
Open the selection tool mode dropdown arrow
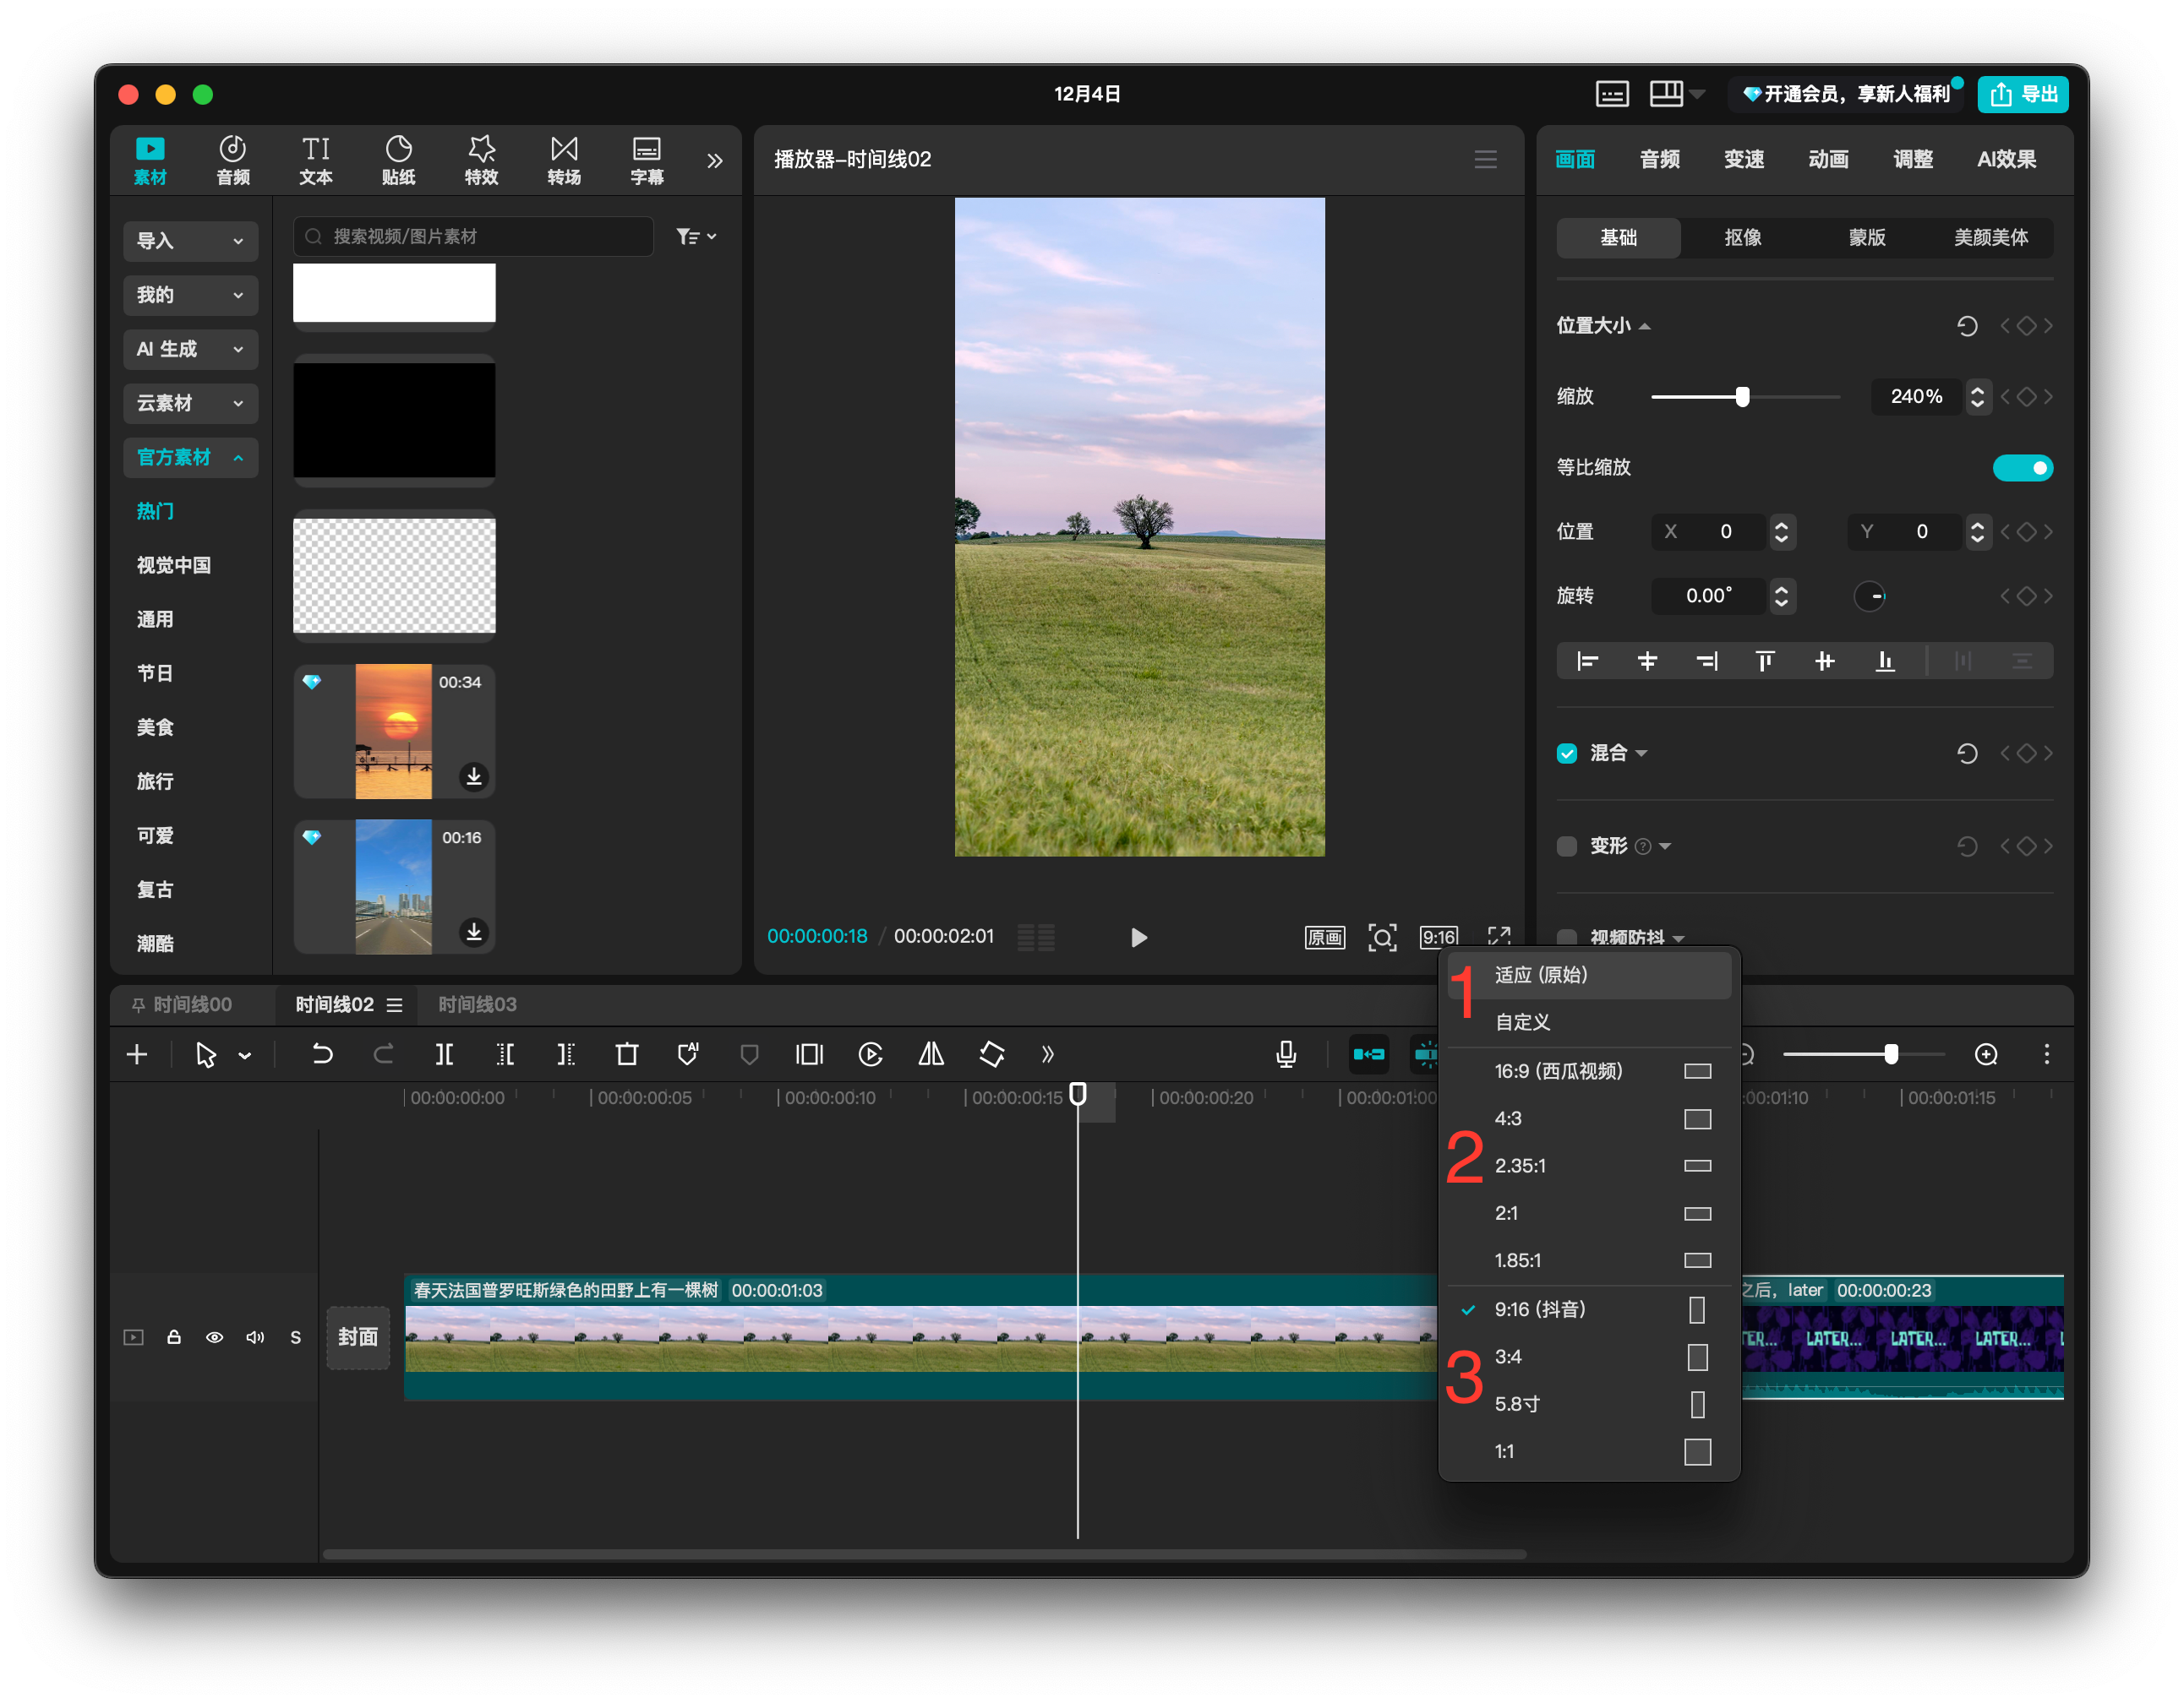pyautogui.click(x=245, y=1055)
